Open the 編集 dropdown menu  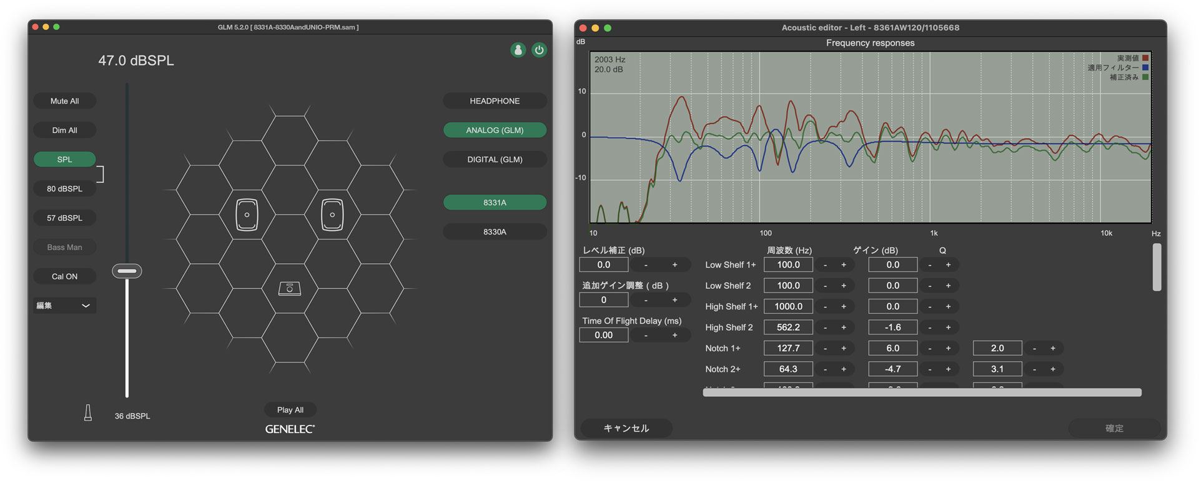[x=65, y=306]
